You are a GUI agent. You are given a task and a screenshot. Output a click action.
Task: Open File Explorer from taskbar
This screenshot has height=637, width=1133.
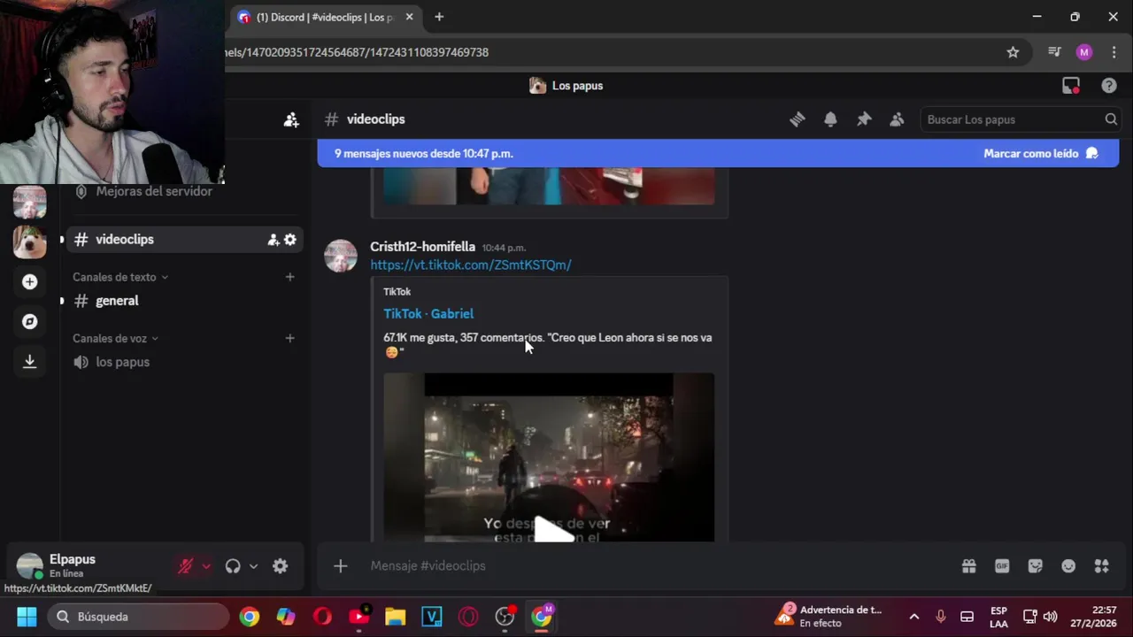coord(395,617)
